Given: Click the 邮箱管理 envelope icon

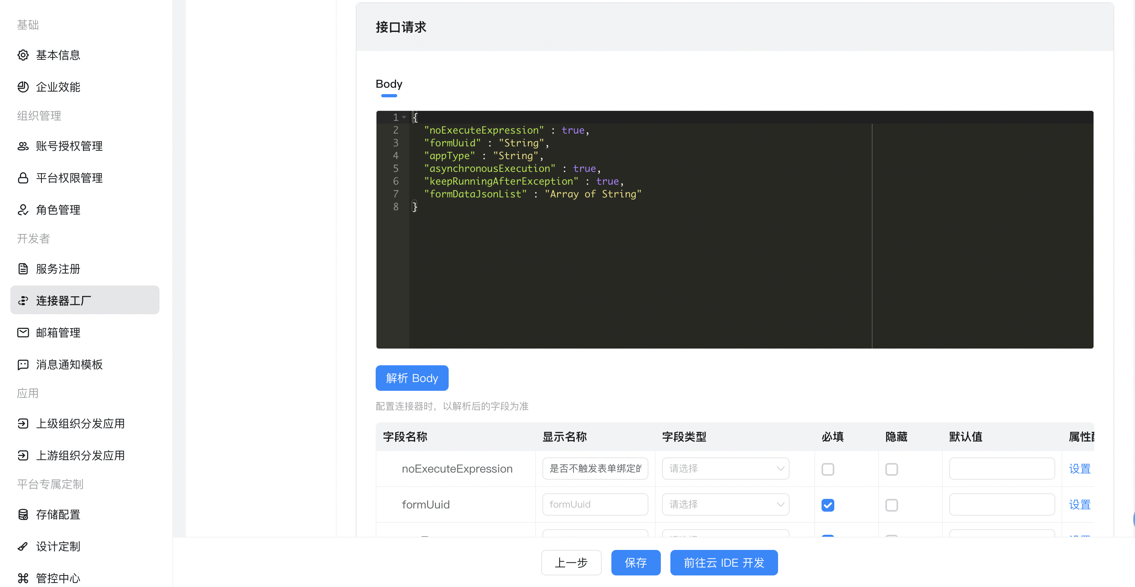Looking at the screenshot, I should tap(23, 333).
